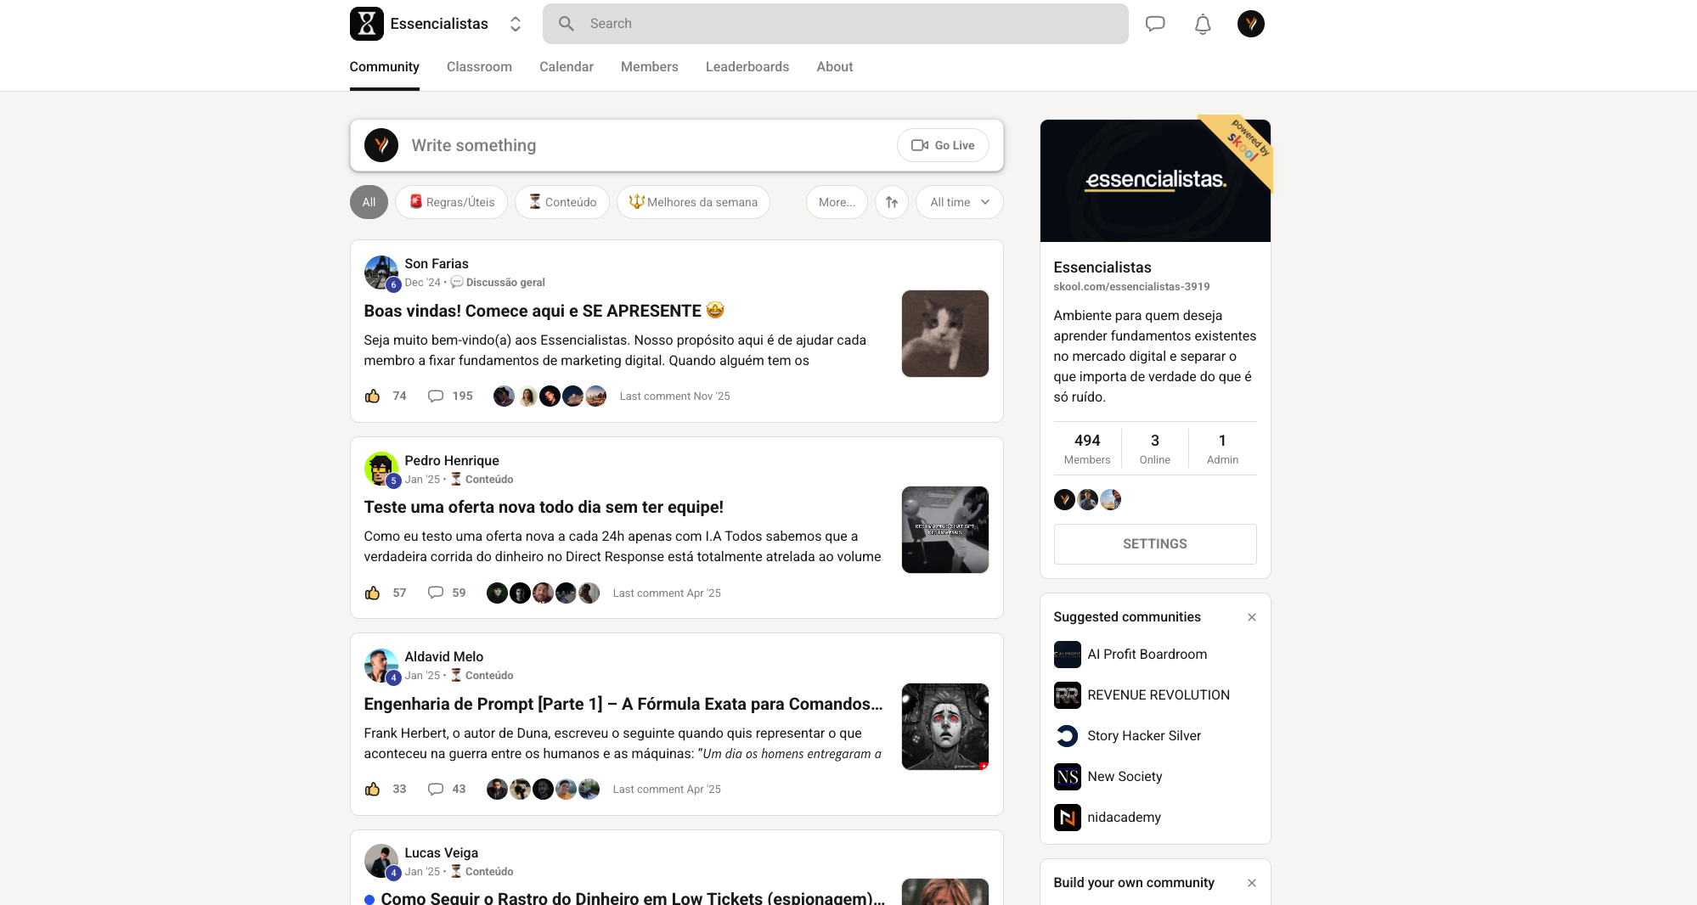This screenshot has height=905, width=1697.
Task: Open Son Farias's profile avatar
Action: click(x=381, y=273)
